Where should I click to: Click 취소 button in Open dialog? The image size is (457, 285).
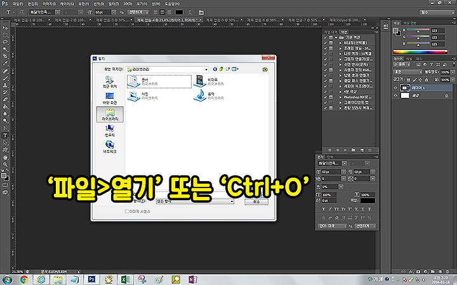click(x=256, y=202)
